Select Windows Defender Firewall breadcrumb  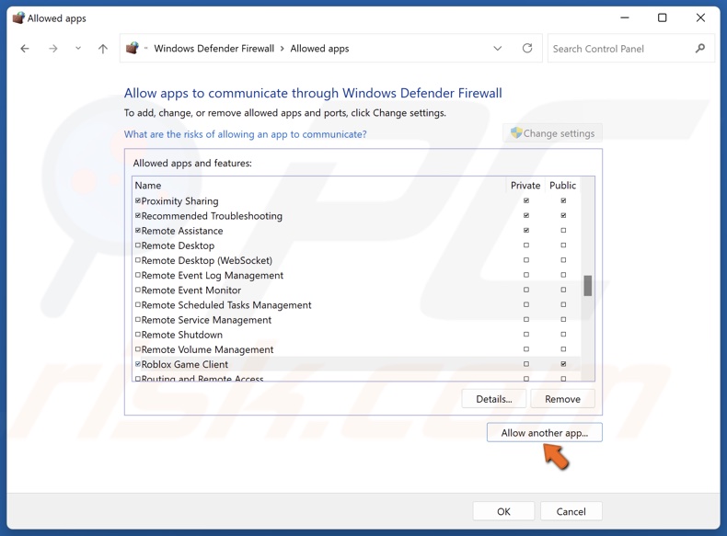213,49
